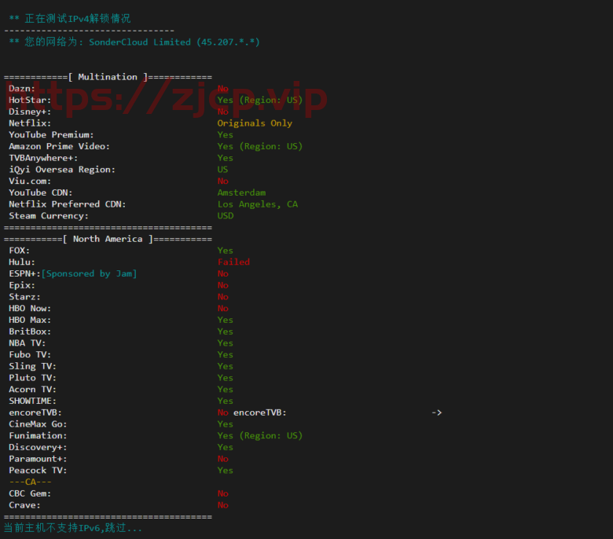Select the 'NBA TV:' label

pos(28,343)
